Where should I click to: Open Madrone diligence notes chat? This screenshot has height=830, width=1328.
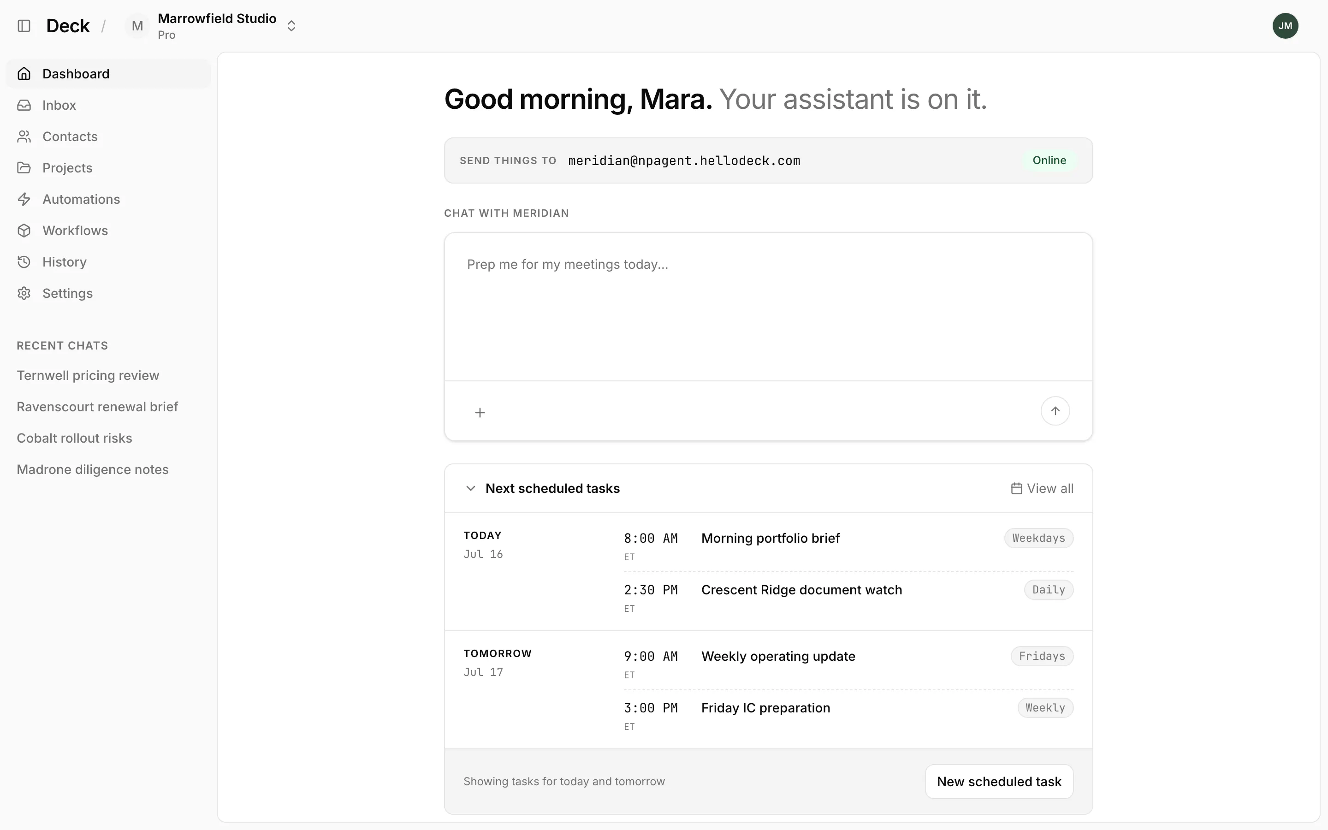click(x=92, y=469)
